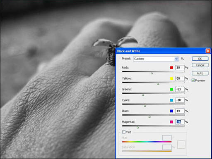The height and width of the screenshot is (159, 212).
Task: Click the yellow swatch next to Yellows
Action: click(171, 78)
